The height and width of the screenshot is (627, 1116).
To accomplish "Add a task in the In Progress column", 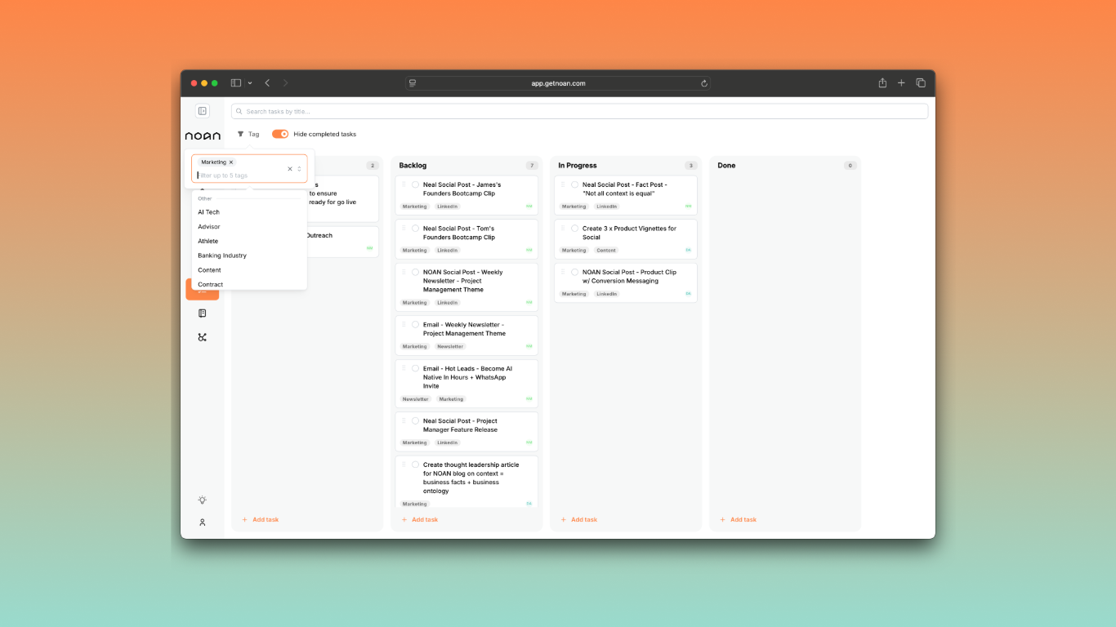I will [579, 519].
